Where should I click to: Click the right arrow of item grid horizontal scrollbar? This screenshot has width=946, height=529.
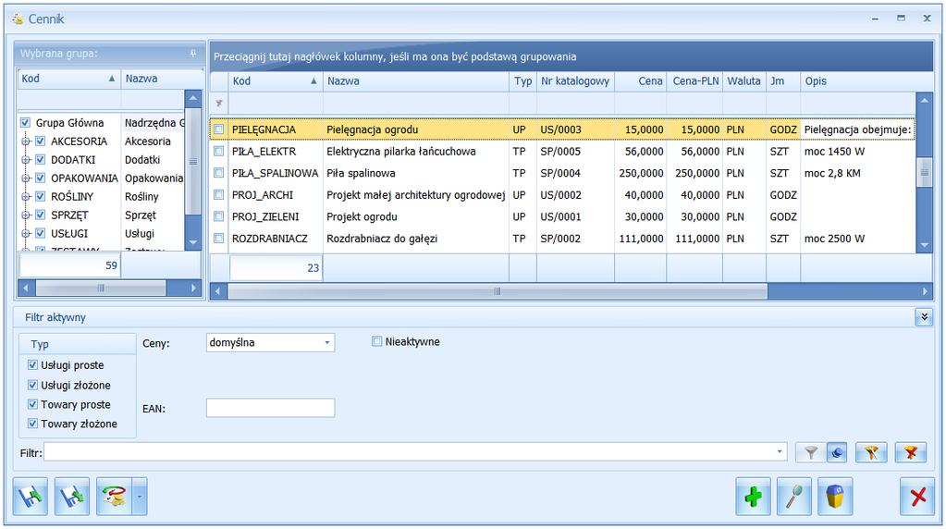coord(925,291)
